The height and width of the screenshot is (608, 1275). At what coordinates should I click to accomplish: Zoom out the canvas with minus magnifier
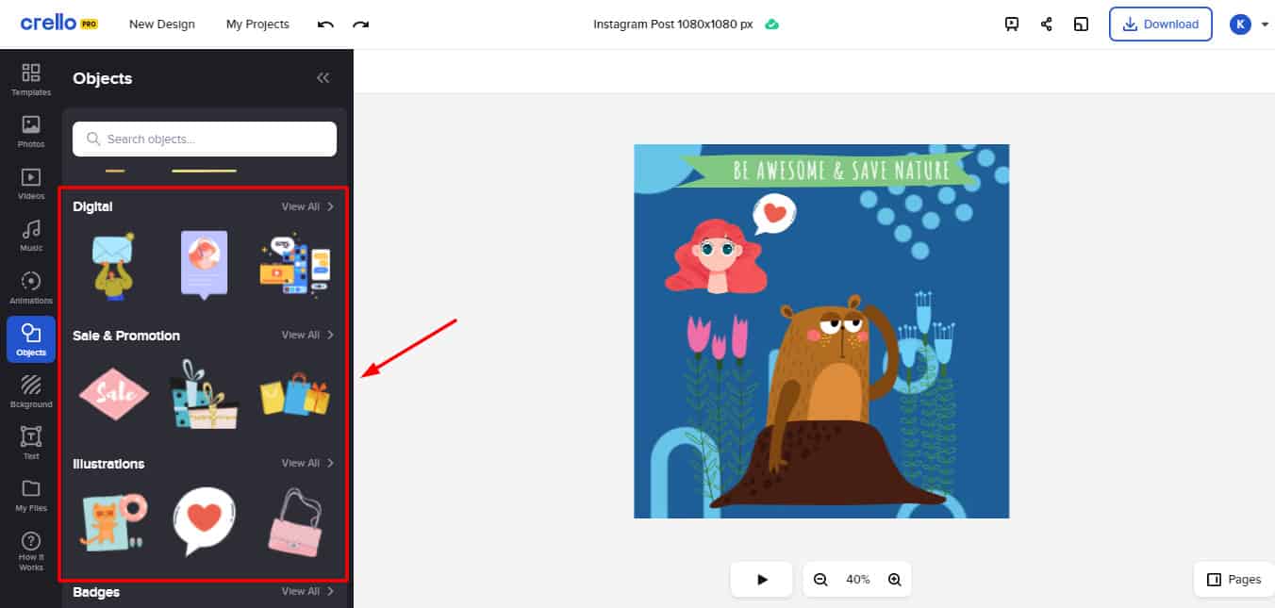(x=820, y=580)
